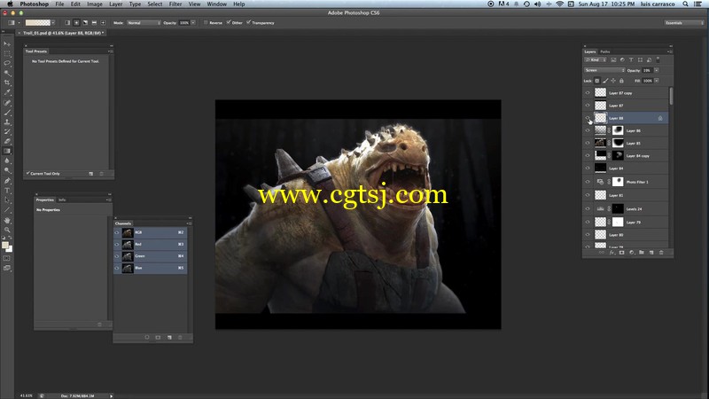This screenshot has width=709, height=399.
Task: Select the Clone Stamp tool
Action: coord(7,122)
